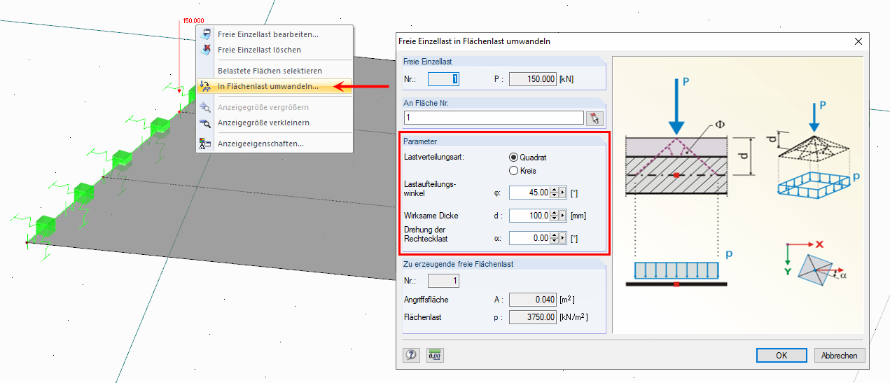Increase 'Wirksame Dicke' d with up arrow

555,213
